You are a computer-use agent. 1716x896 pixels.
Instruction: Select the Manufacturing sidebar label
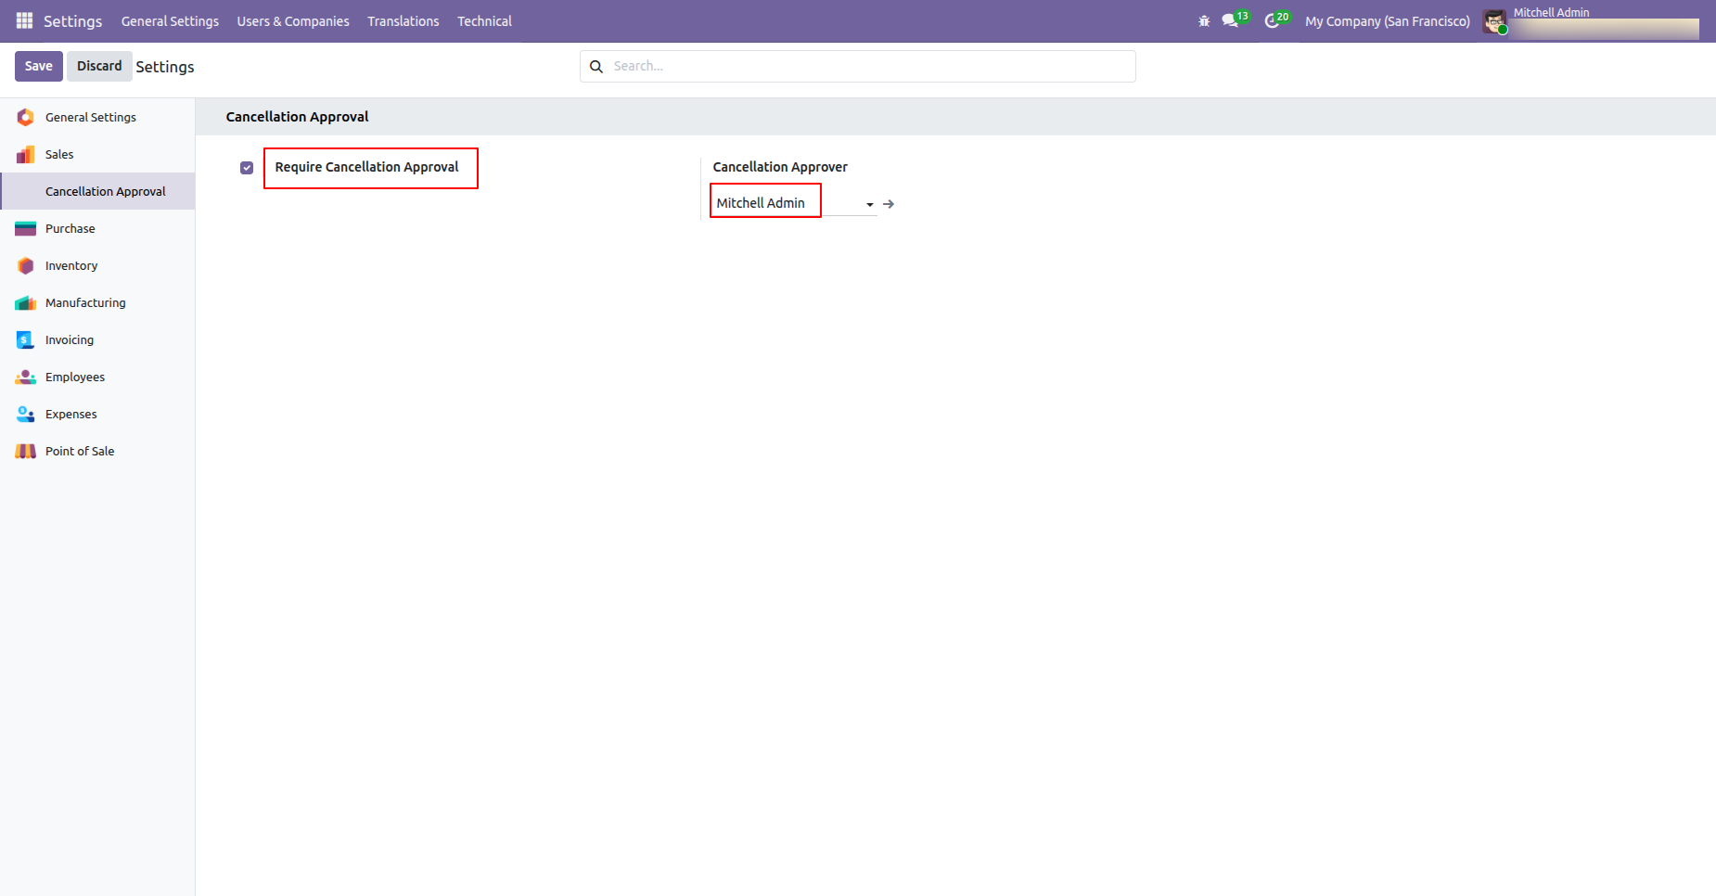point(85,302)
